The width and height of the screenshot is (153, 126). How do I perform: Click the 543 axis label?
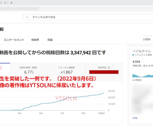(41, 113)
